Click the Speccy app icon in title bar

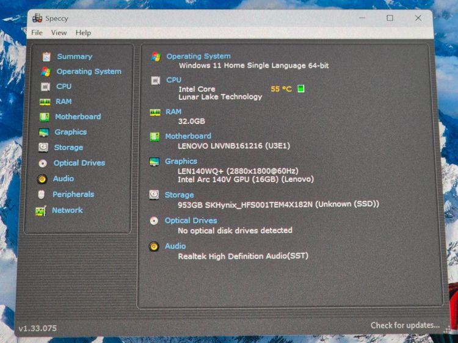coord(37,18)
